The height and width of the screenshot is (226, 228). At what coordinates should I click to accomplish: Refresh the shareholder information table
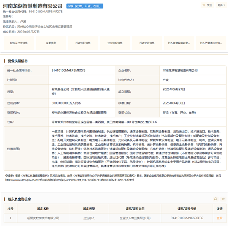[215, 199]
